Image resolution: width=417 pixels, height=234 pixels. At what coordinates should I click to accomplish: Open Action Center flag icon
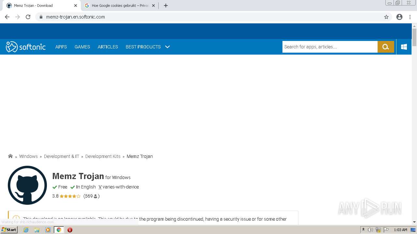click(x=385, y=230)
